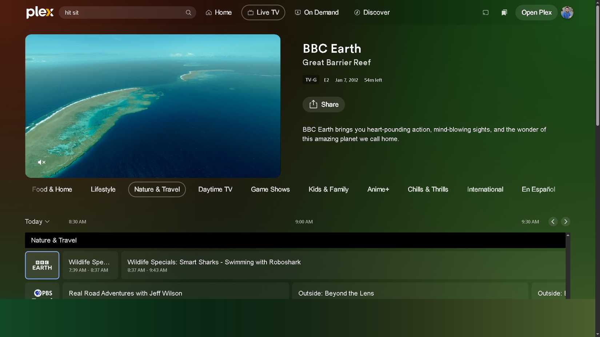Click the Plex logo

(x=39, y=12)
